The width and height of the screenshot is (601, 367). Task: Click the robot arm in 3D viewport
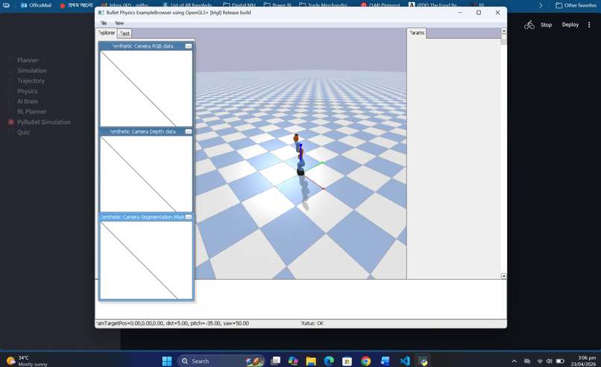299,155
